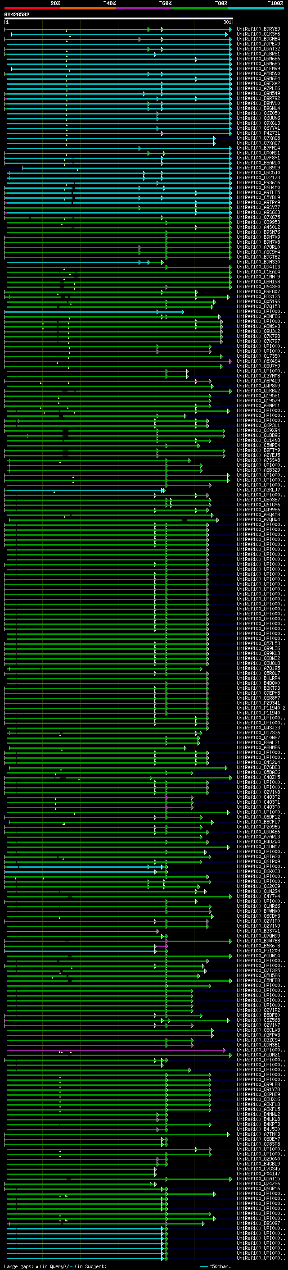Click the cyan ~100% legend color bar

point(256,8)
